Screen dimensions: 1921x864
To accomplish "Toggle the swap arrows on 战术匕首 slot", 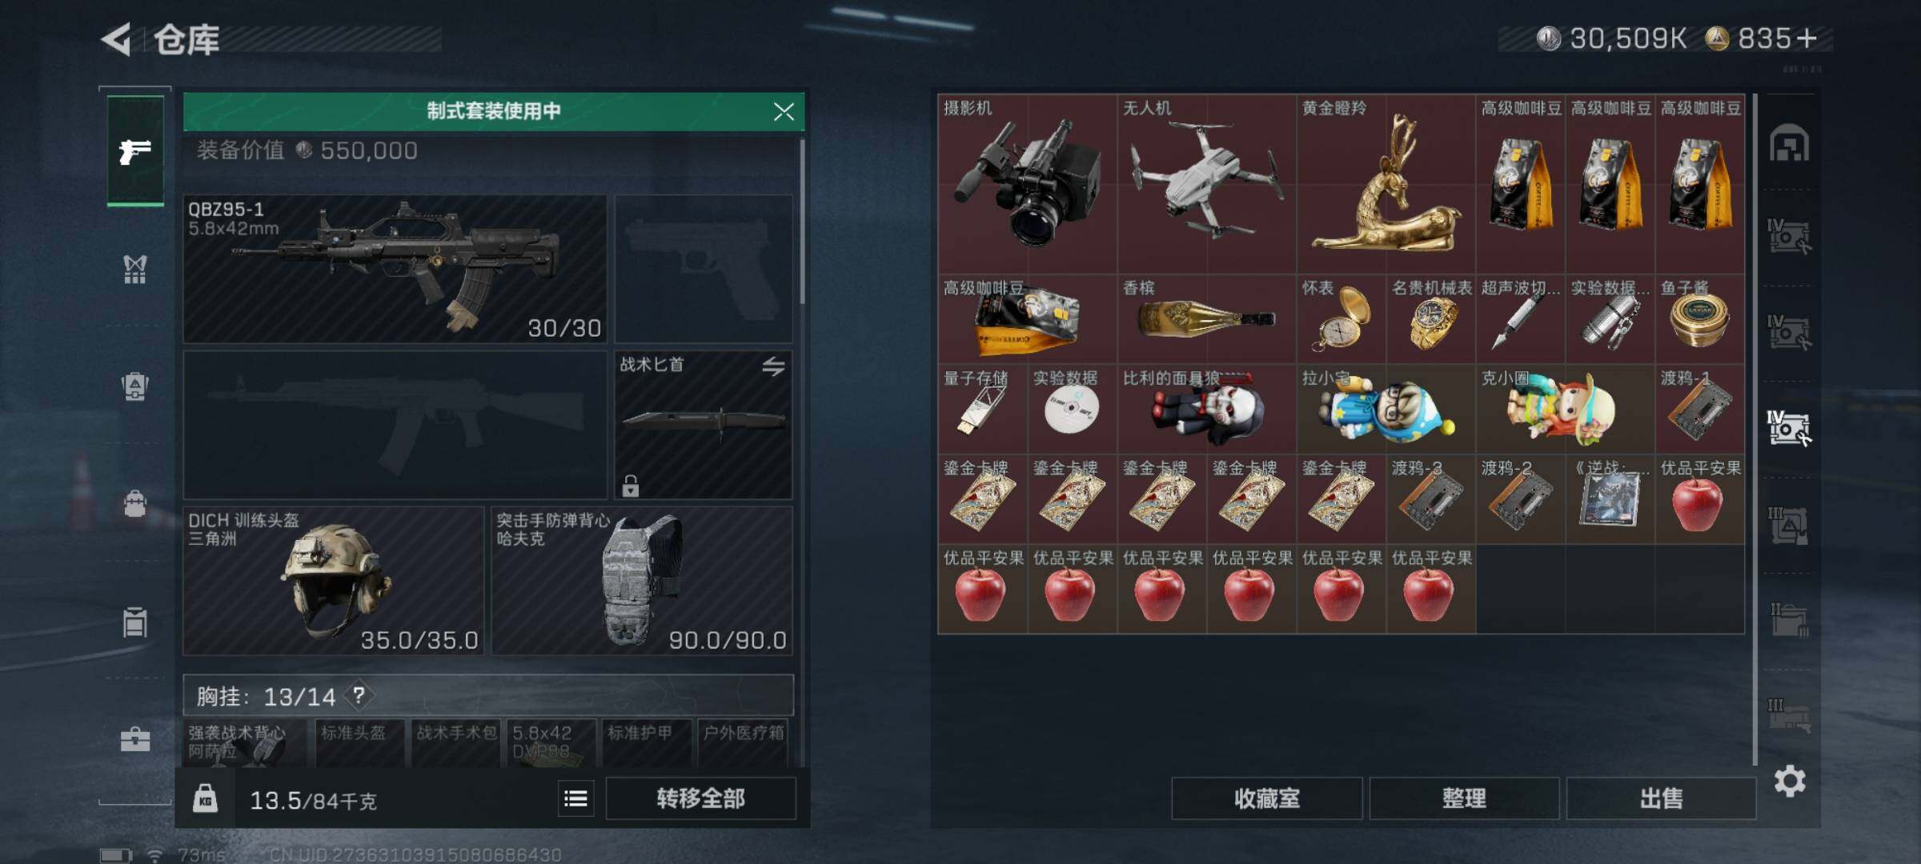I will click(x=773, y=366).
